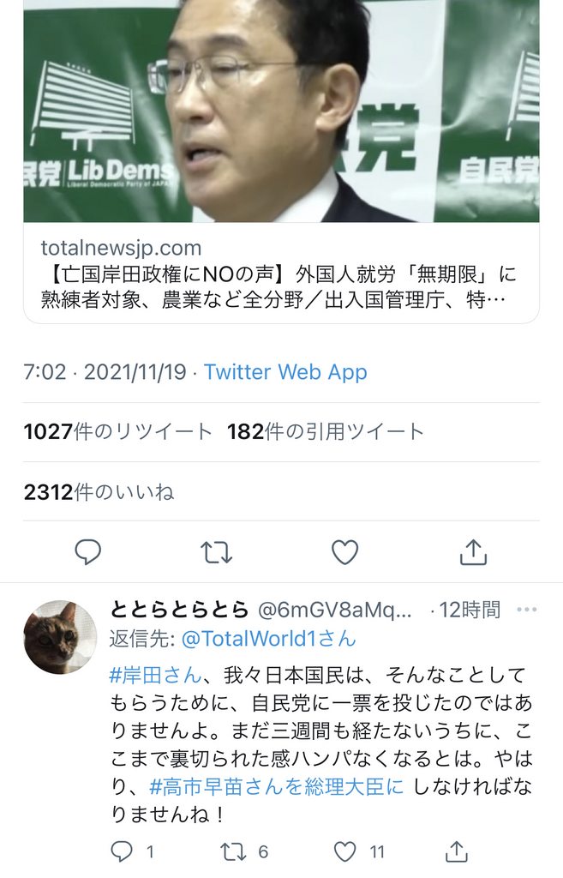Open the Twitter Web App source link
Image resolution: width=563 pixels, height=878 pixels.
285,372
